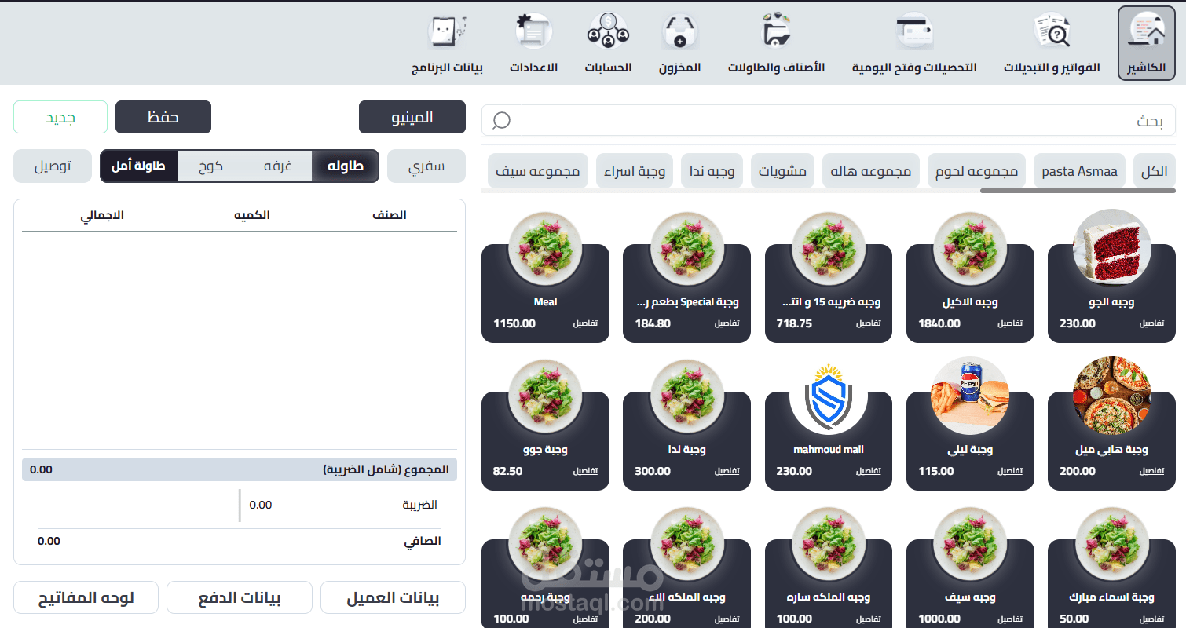The image size is (1186, 628).
Task: Open بيانات الدفع payment data
Action: pos(239,597)
